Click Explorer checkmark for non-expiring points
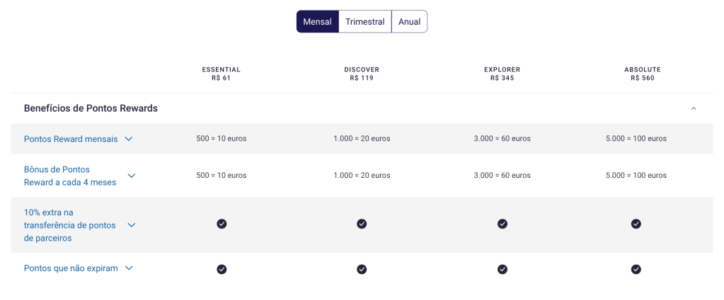Screen dimensions: 724x300 (x=502, y=269)
